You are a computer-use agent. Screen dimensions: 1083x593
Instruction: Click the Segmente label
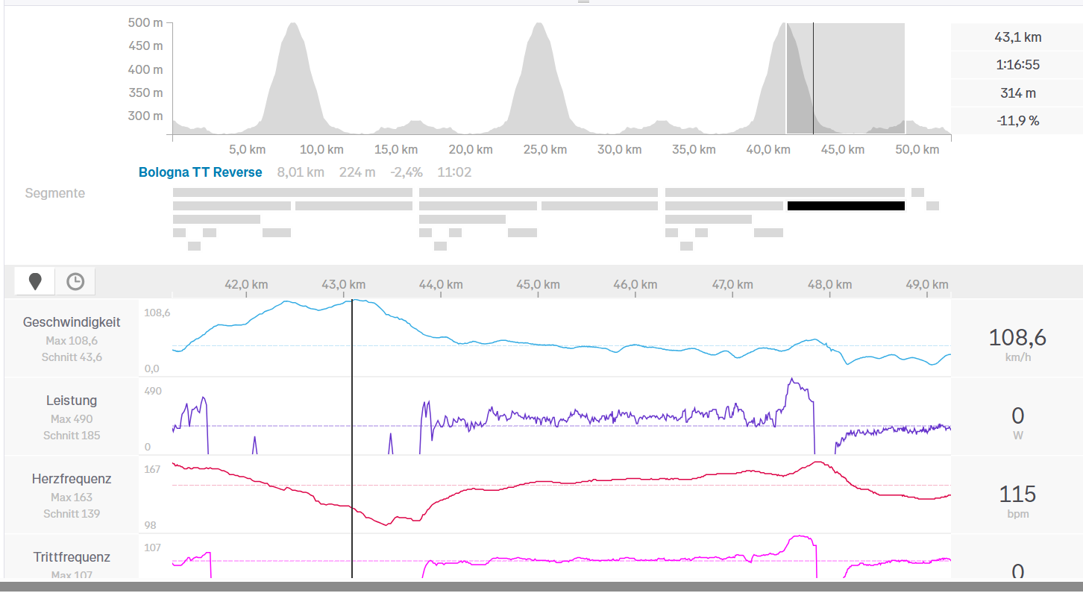(x=55, y=193)
